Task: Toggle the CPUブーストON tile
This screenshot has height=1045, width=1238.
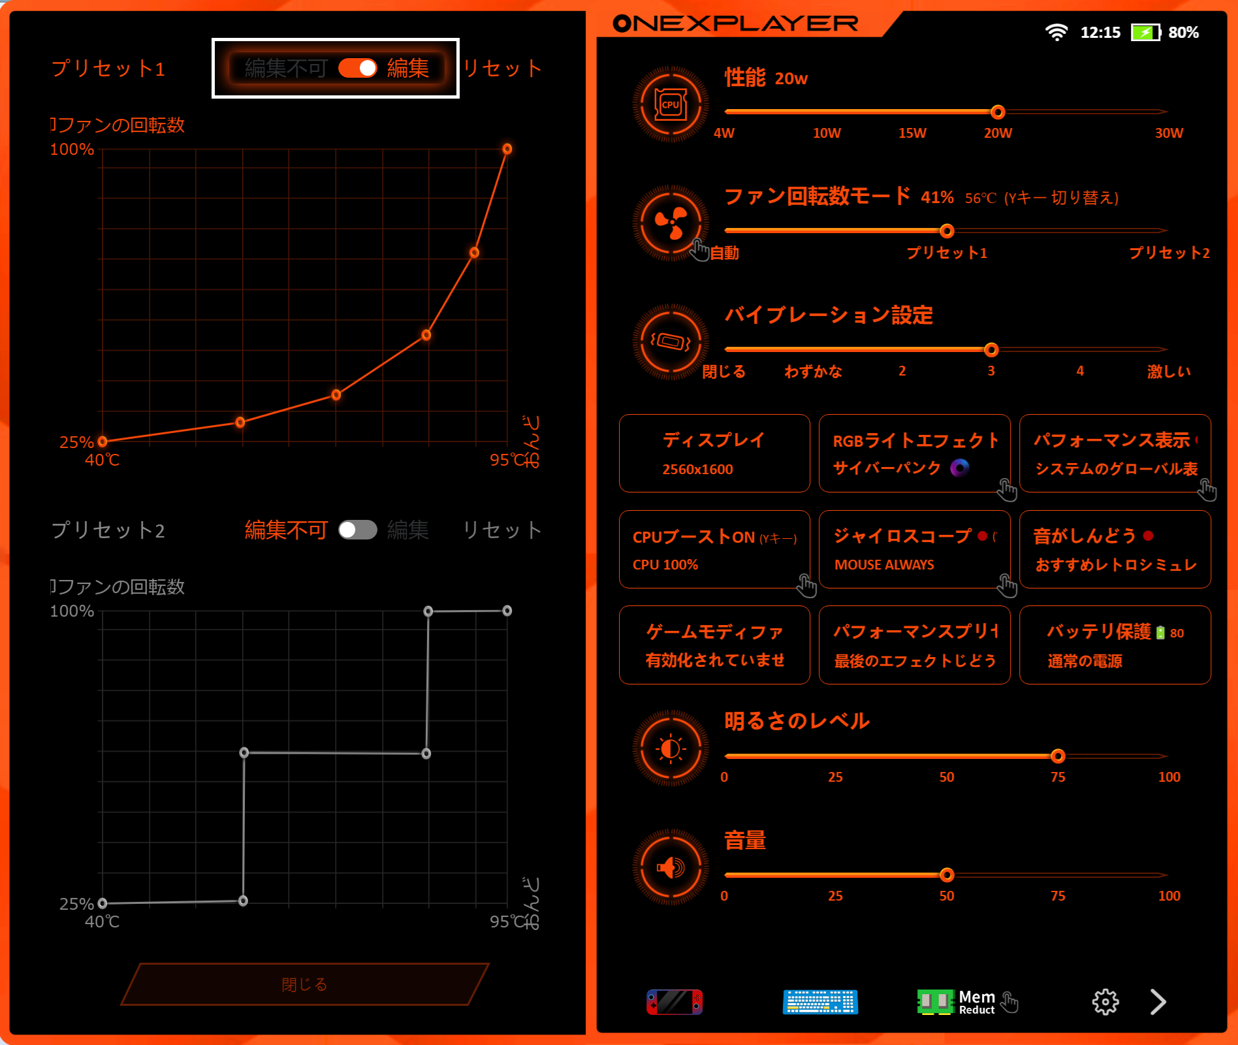Action: click(714, 549)
